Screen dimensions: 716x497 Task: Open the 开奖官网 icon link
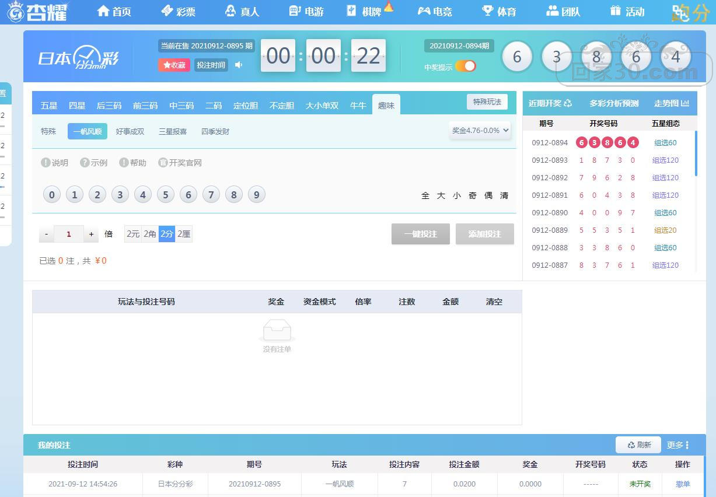click(x=163, y=163)
